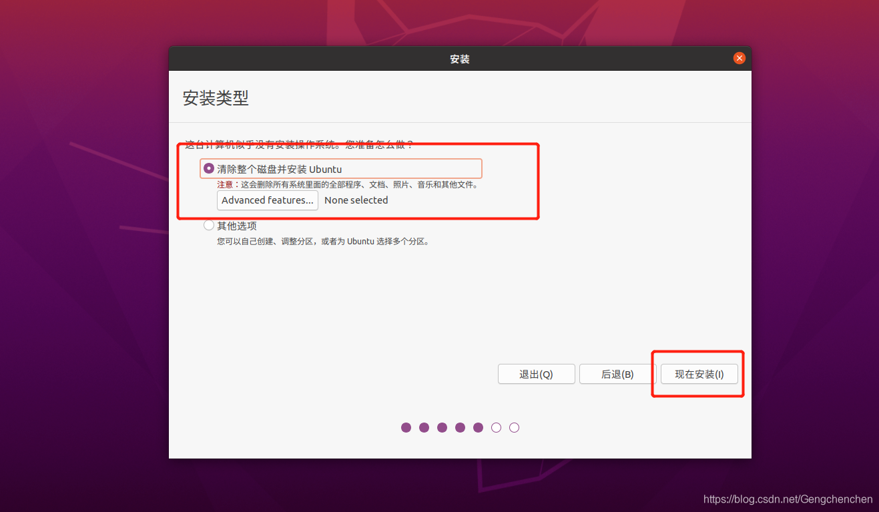
Task: Choose the "其他选项" radio button
Action: [x=209, y=226]
